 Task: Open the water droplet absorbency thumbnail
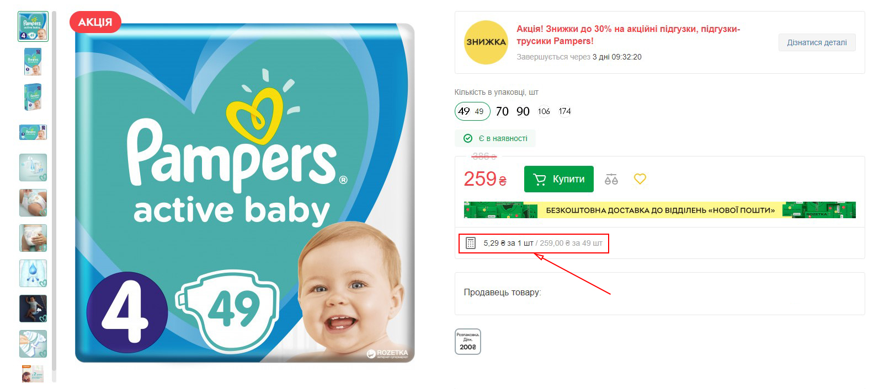click(x=33, y=273)
